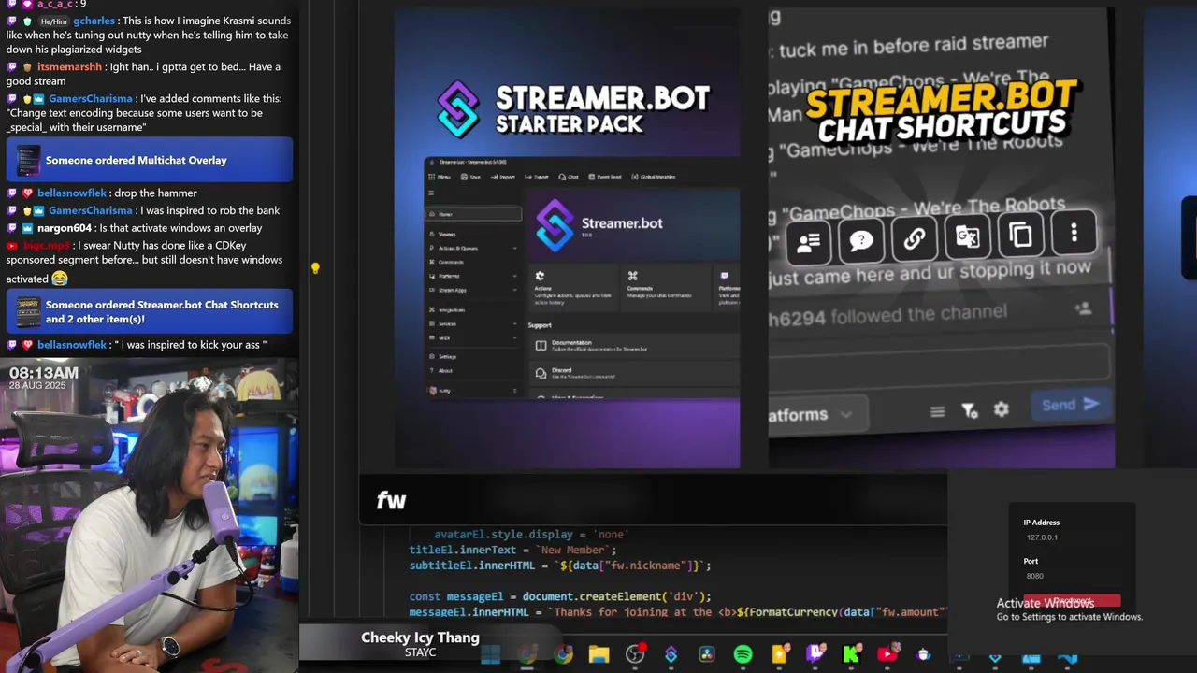The height and width of the screenshot is (673, 1197).
Task: Expand the nutty user profile chevron
Action: click(x=514, y=390)
